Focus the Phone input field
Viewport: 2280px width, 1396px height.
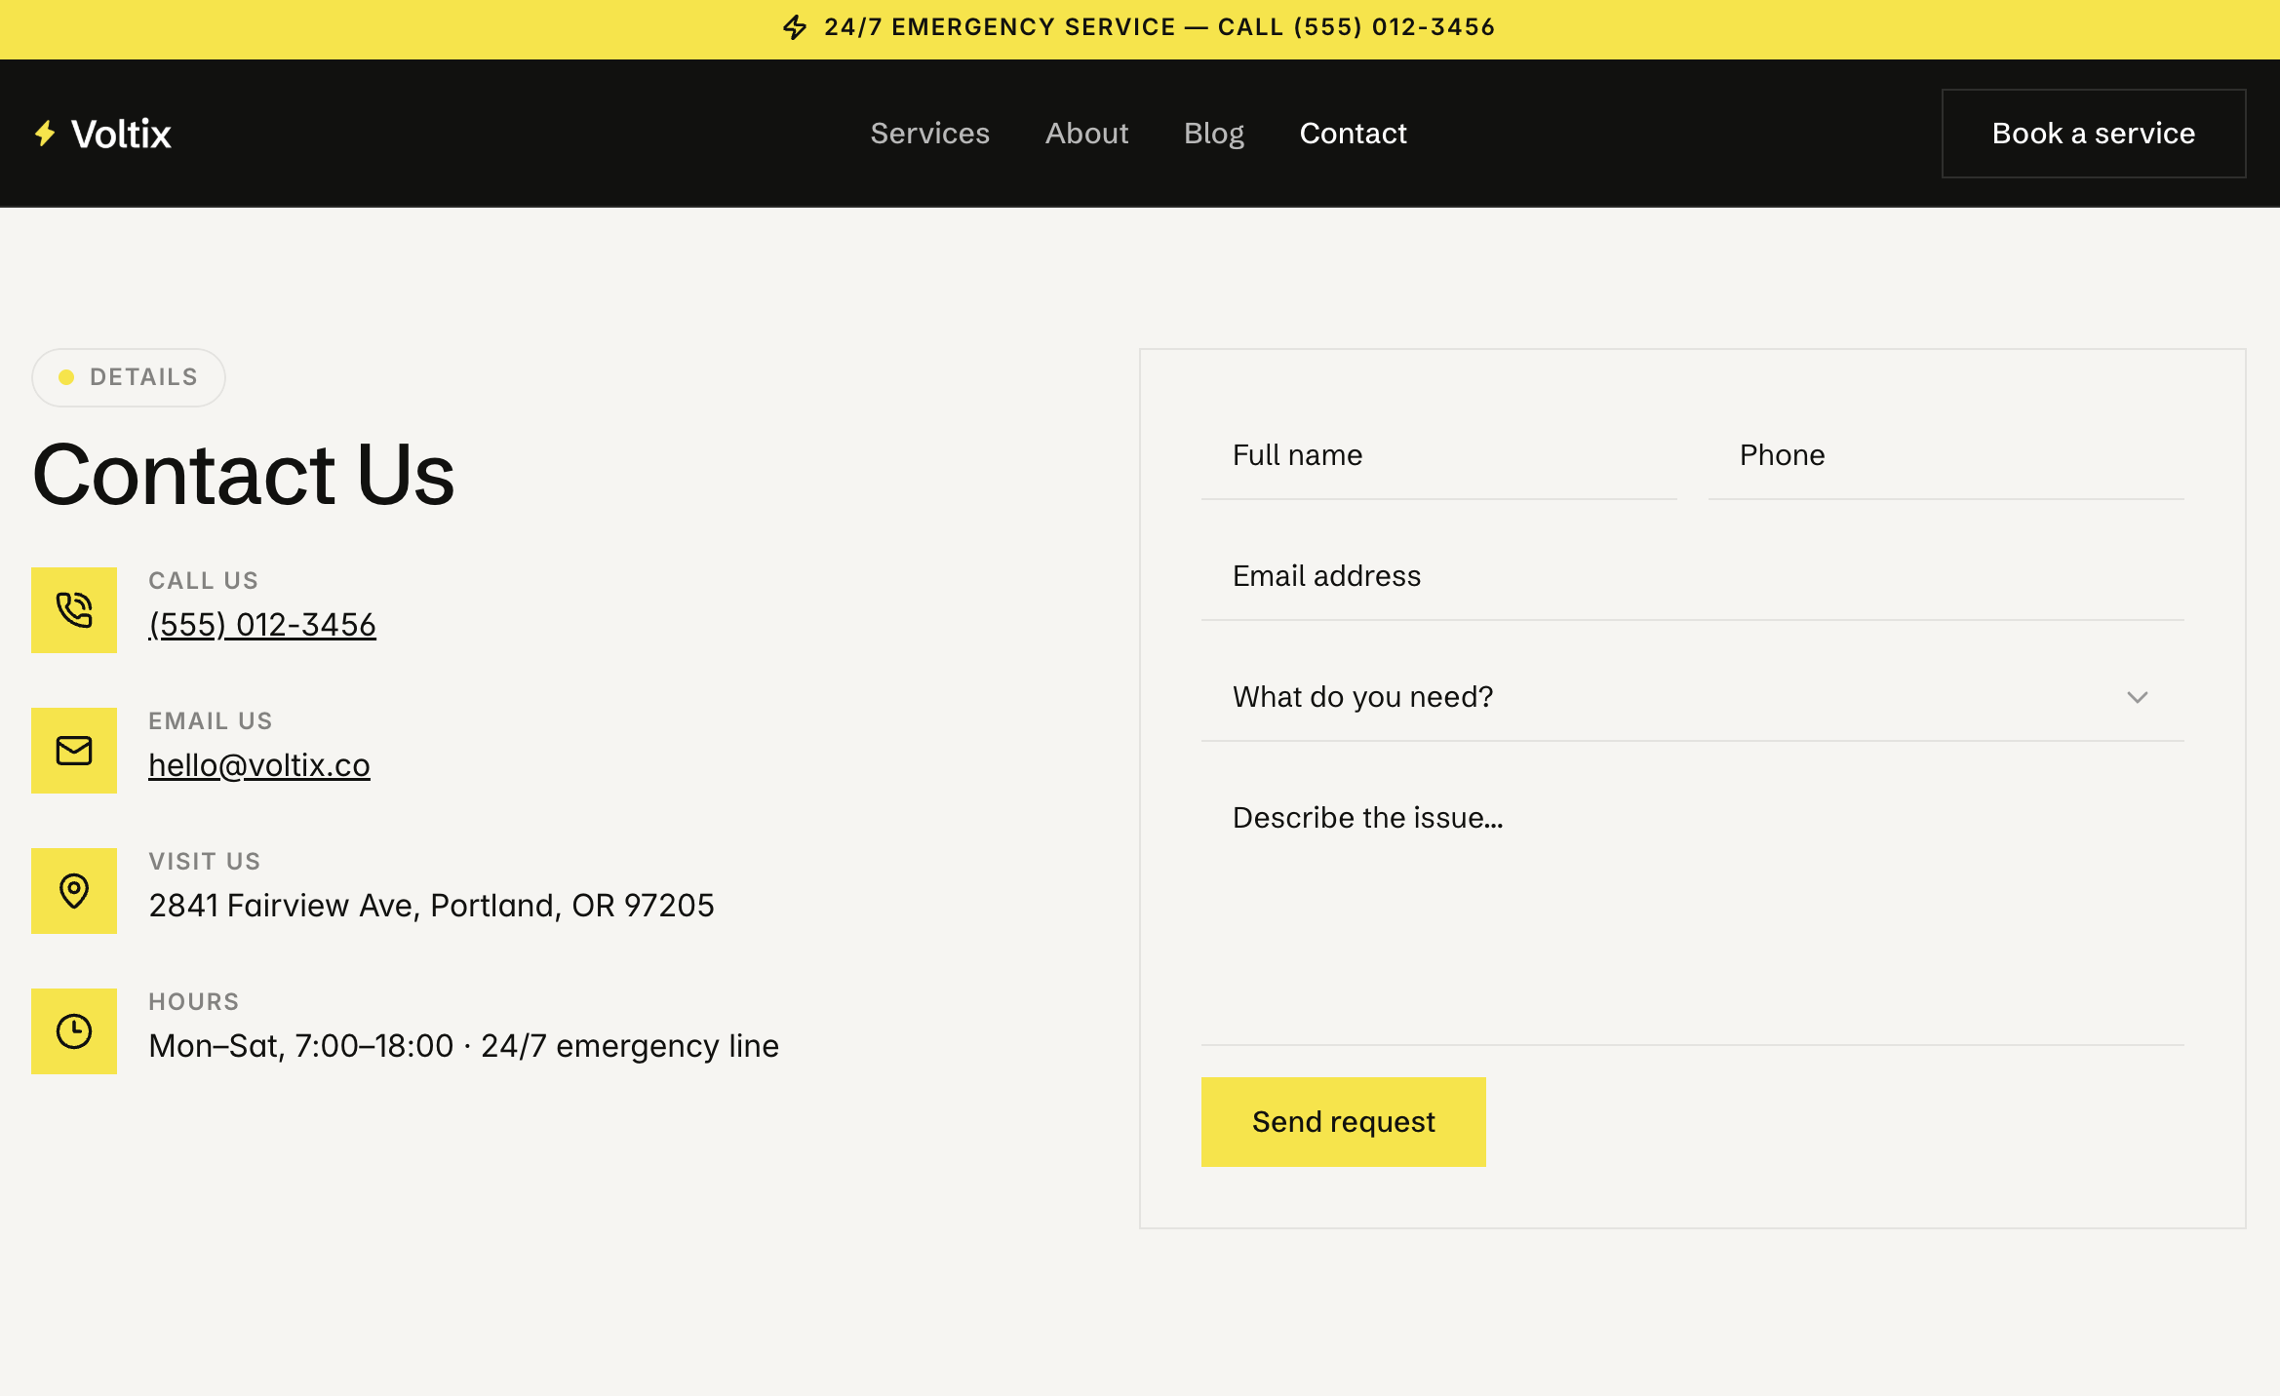point(1946,455)
